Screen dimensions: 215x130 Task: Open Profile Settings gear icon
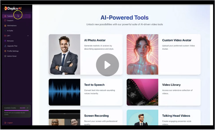5,51
